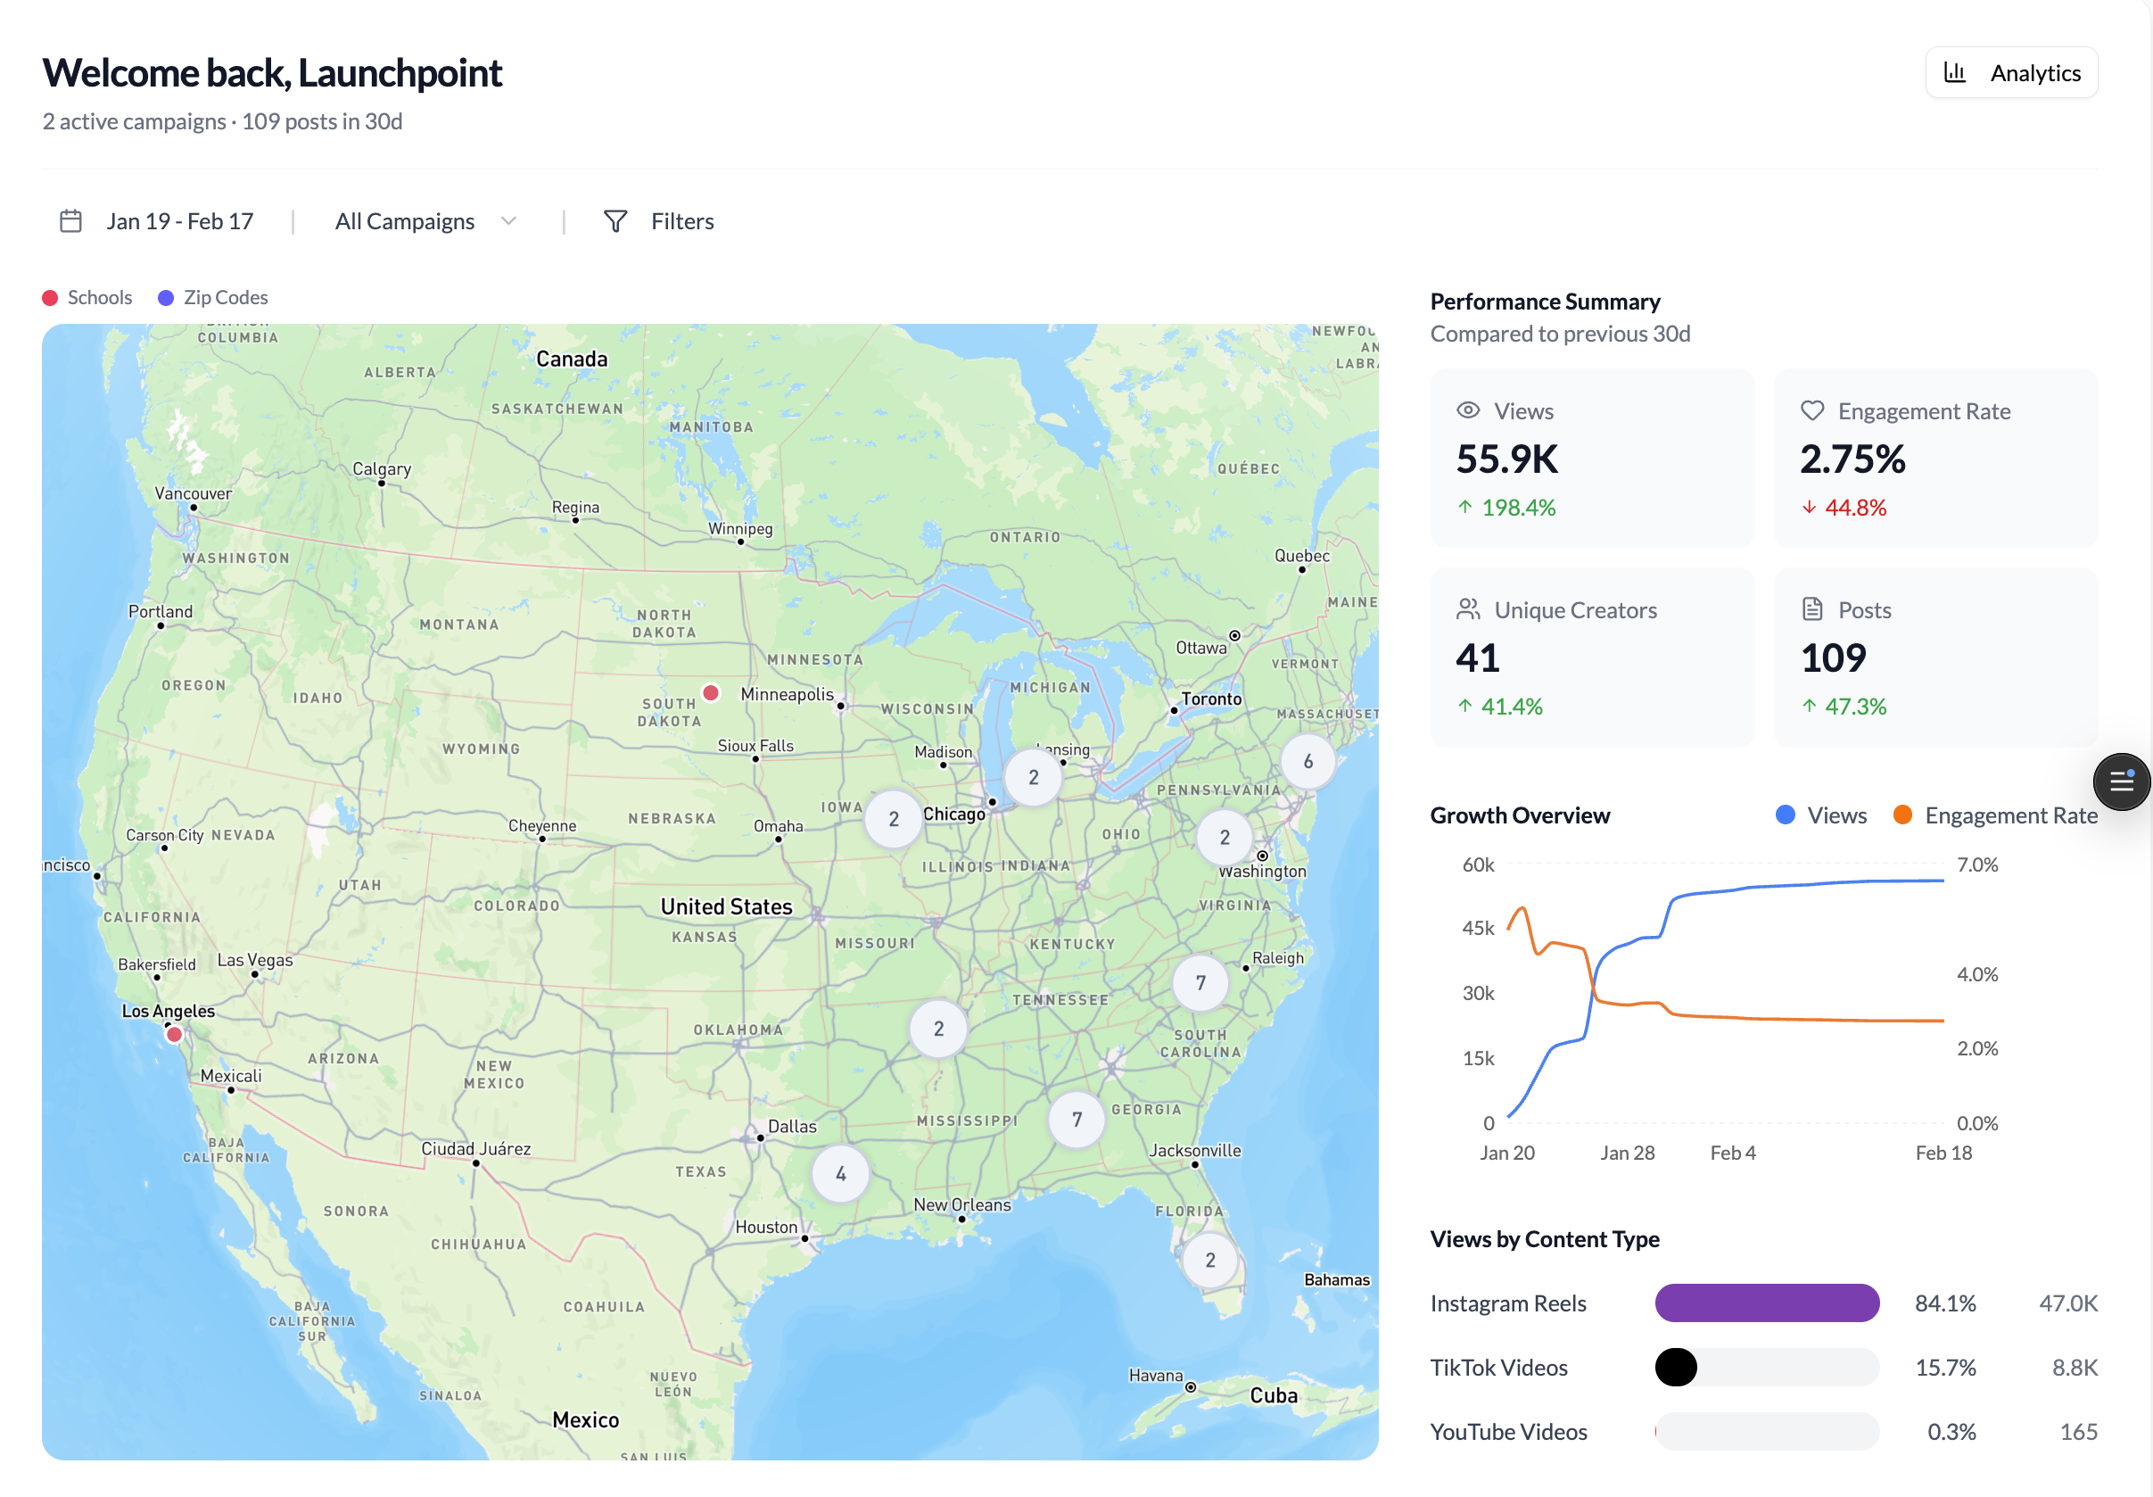The width and height of the screenshot is (2153, 1497).
Task: Click the red school marker near Los Angeles
Action: click(174, 1035)
